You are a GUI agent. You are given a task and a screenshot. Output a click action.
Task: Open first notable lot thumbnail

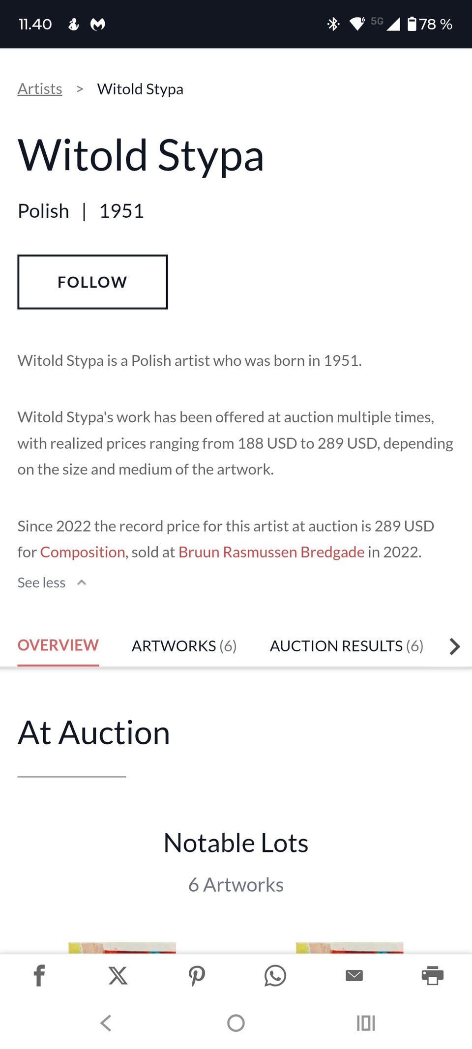click(x=122, y=948)
